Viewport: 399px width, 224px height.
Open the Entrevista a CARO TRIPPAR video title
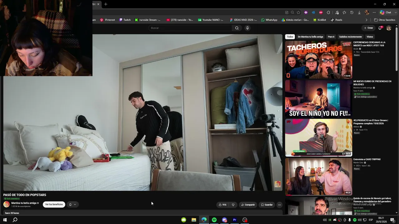pos(367,159)
